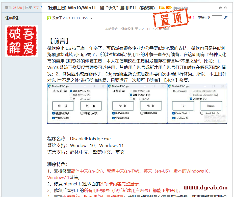Select English(en-US) radio button
Image resolution: width=234 pixels, height=197 pixels.
pyautogui.click(x=198, y=99)
